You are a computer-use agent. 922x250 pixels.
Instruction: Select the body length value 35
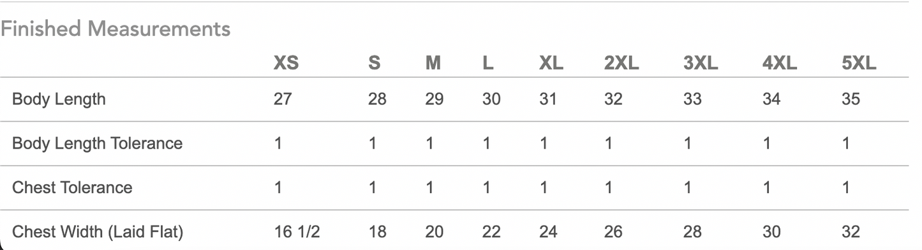pos(851,99)
